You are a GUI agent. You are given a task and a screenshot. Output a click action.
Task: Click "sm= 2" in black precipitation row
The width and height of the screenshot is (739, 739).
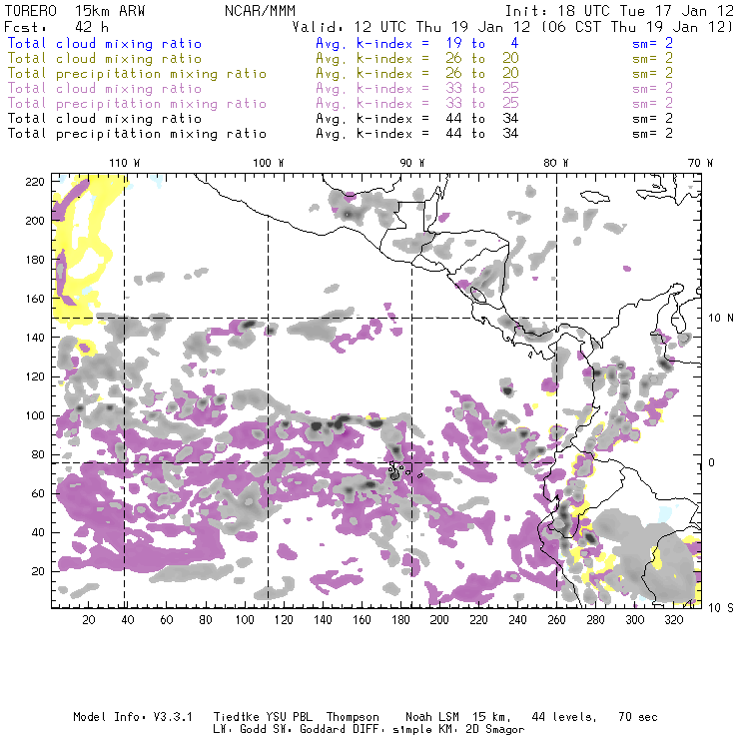(x=652, y=134)
